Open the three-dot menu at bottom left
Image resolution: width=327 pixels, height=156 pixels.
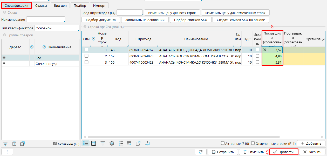[x=7, y=152]
